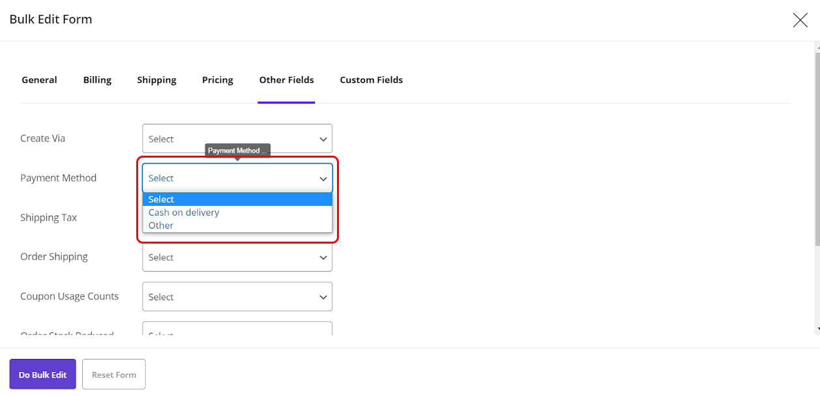Image resolution: width=820 pixels, height=396 pixels.
Task: Click the scrollbar's down arrow
Action: pos(817,329)
